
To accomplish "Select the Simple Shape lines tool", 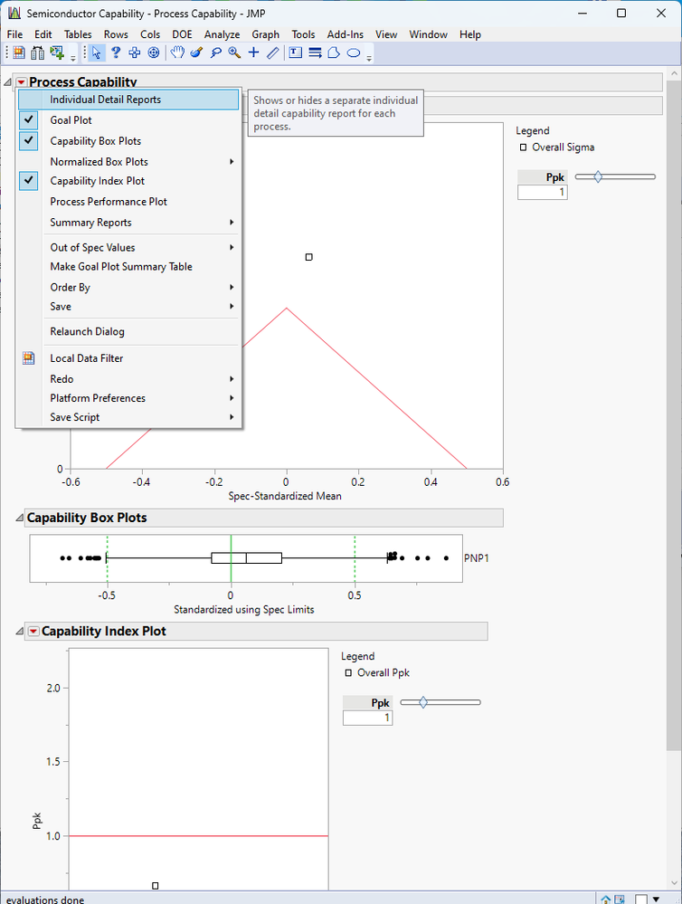I will 315,53.
